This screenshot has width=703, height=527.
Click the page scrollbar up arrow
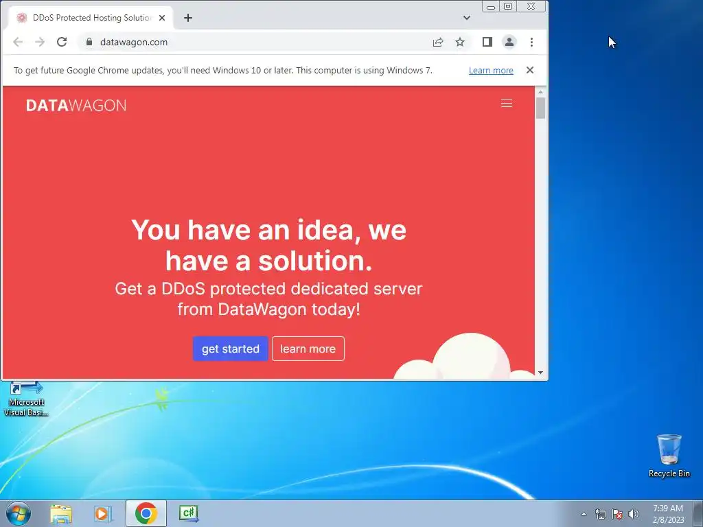540,92
